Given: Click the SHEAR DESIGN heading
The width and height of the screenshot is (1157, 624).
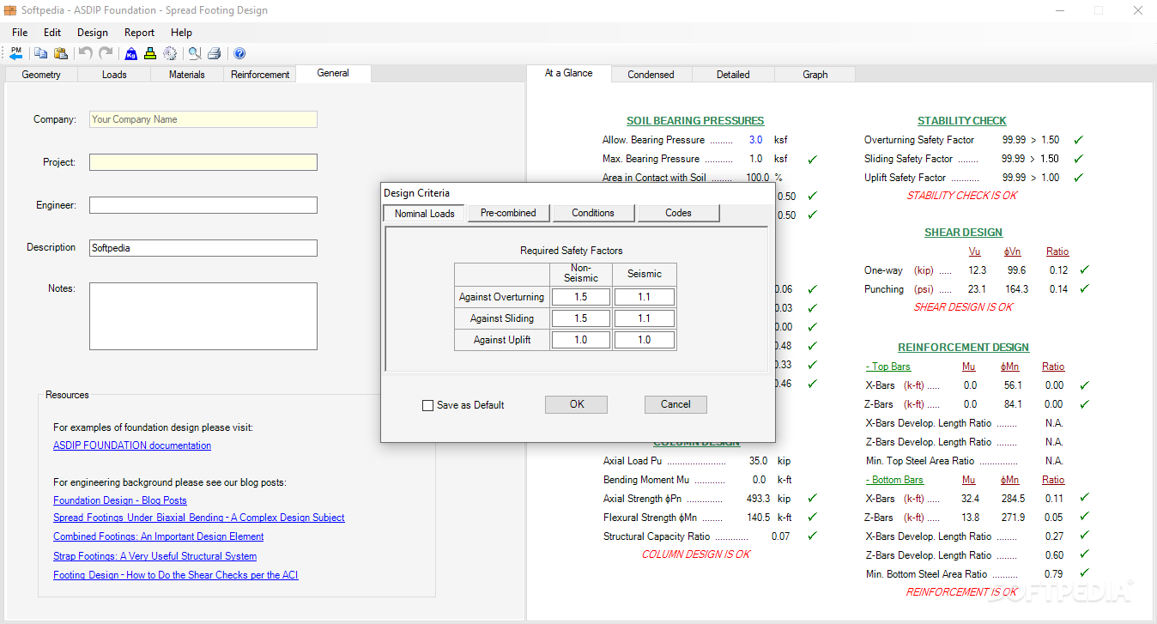Looking at the screenshot, I should point(963,233).
